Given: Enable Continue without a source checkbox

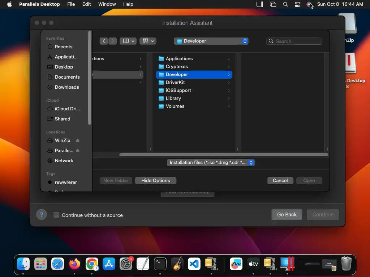Looking at the screenshot, I should (56, 215).
